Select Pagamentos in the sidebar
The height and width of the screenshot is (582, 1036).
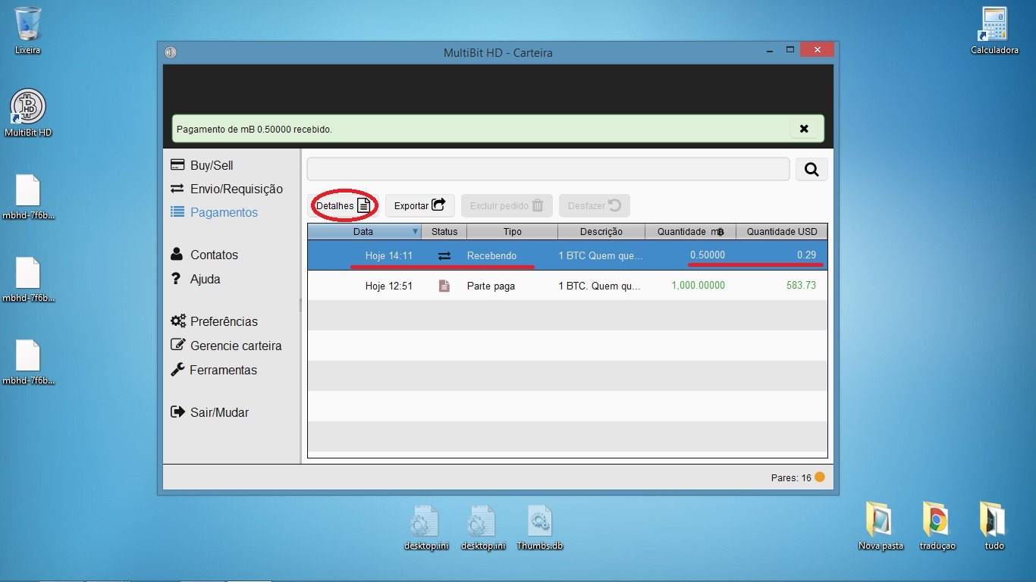pyautogui.click(x=223, y=212)
